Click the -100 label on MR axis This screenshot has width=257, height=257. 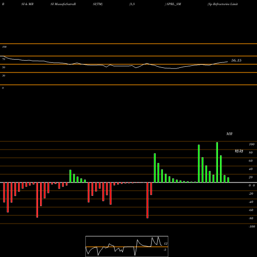pyautogui.click(x=252, y=227)
